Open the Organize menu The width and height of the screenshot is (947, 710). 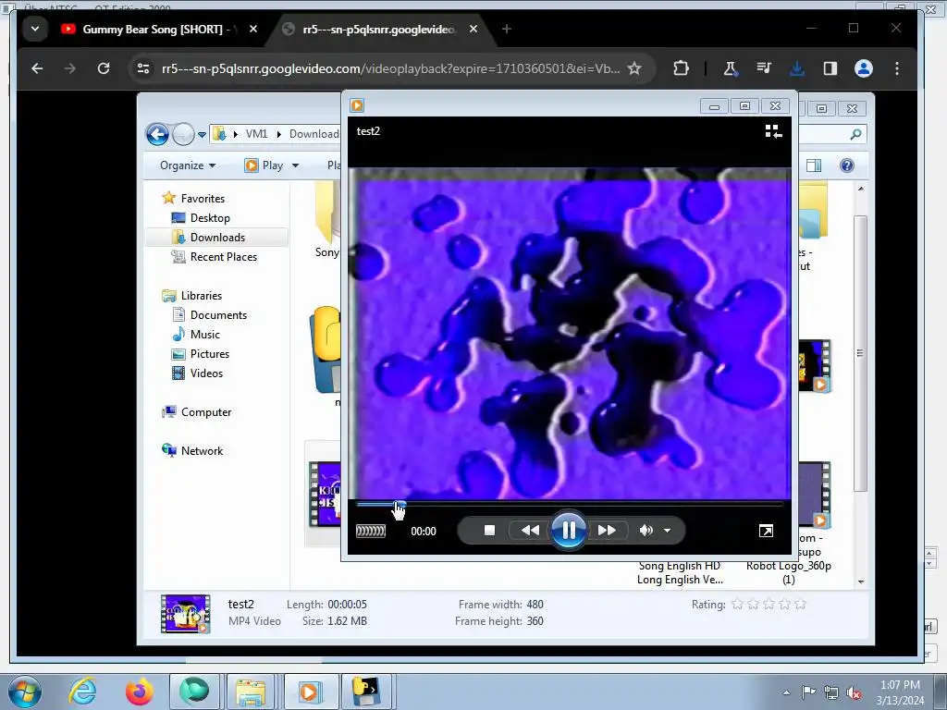188,165
